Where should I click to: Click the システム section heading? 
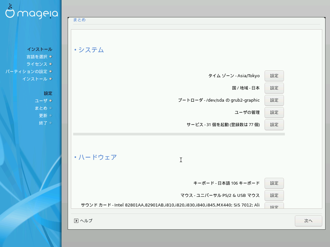91,50
